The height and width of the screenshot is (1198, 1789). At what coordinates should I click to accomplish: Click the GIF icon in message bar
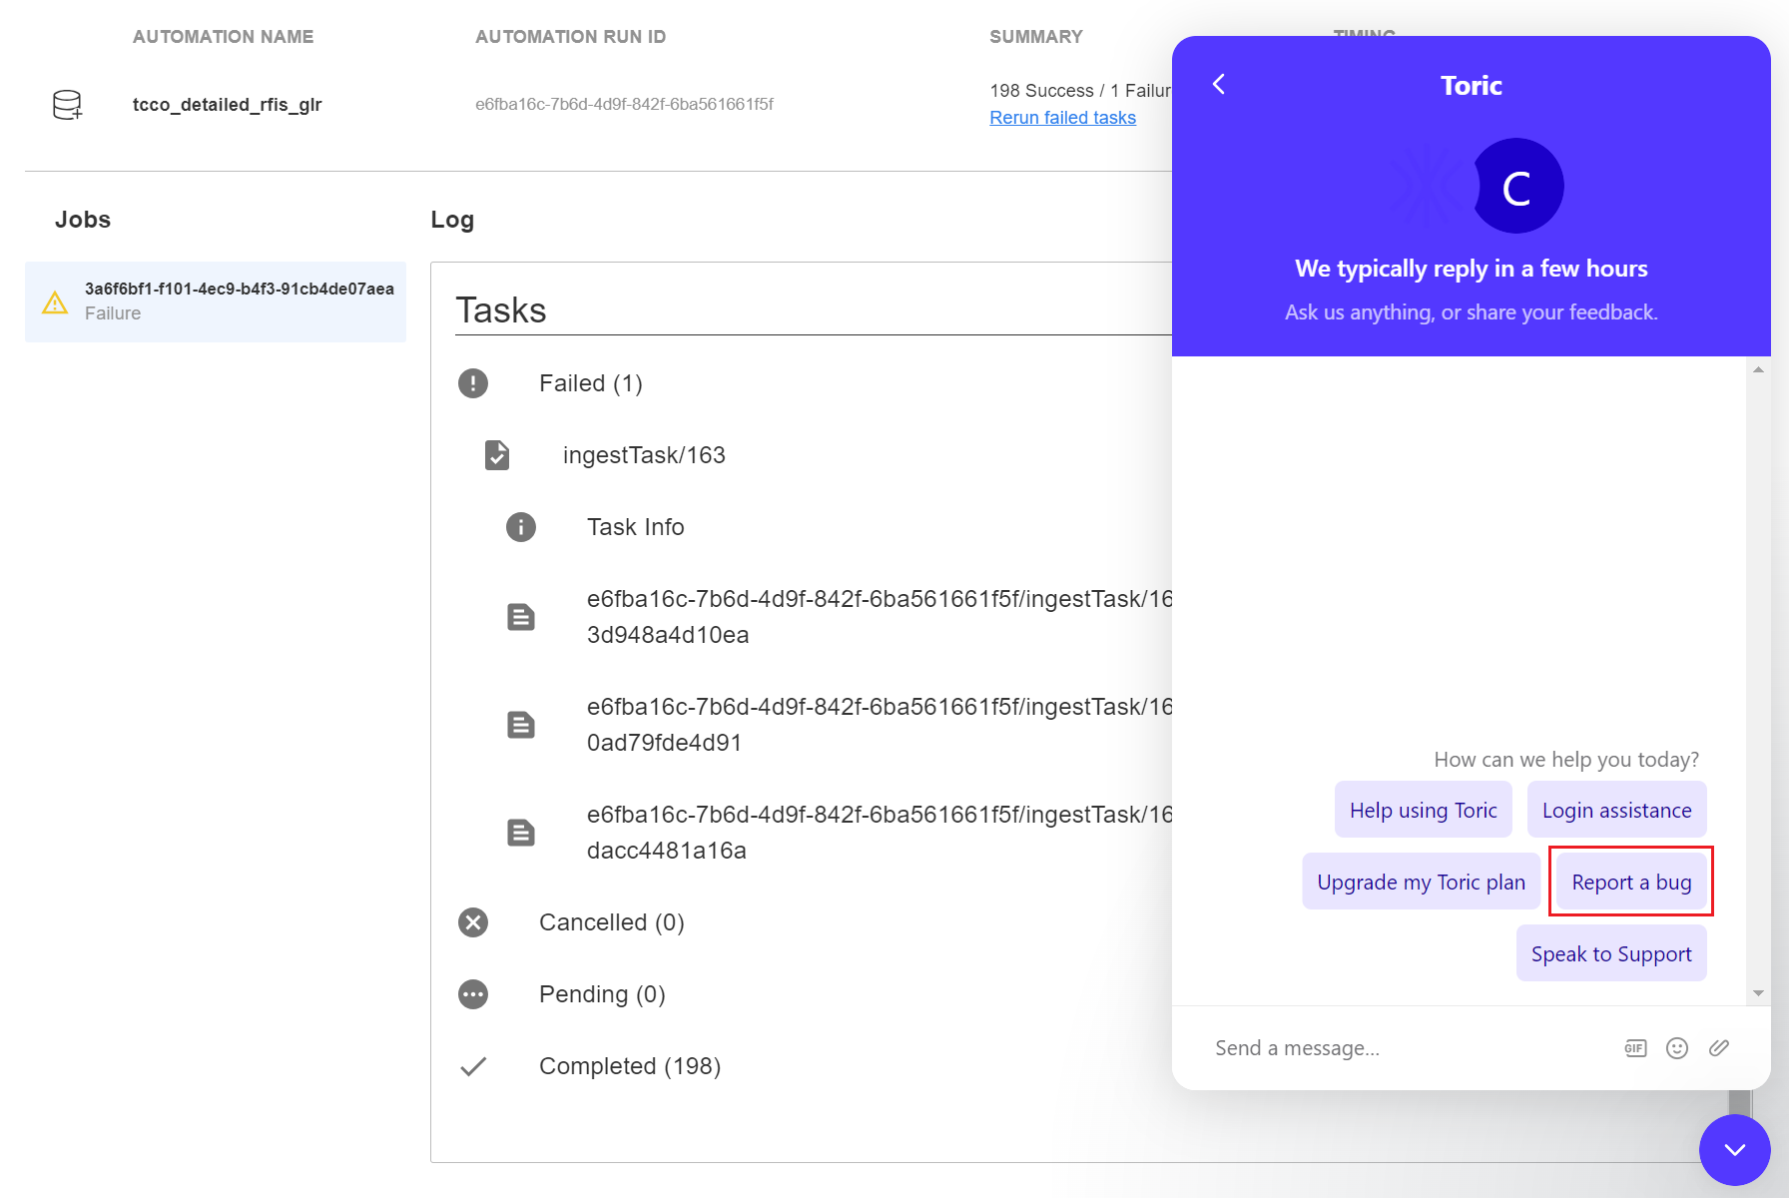pos(1635,1048)
